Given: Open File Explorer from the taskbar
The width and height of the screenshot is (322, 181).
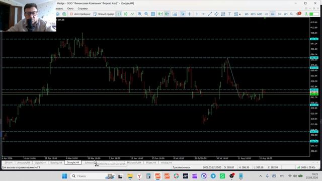Looking at the screenshot, I should 130,176.
